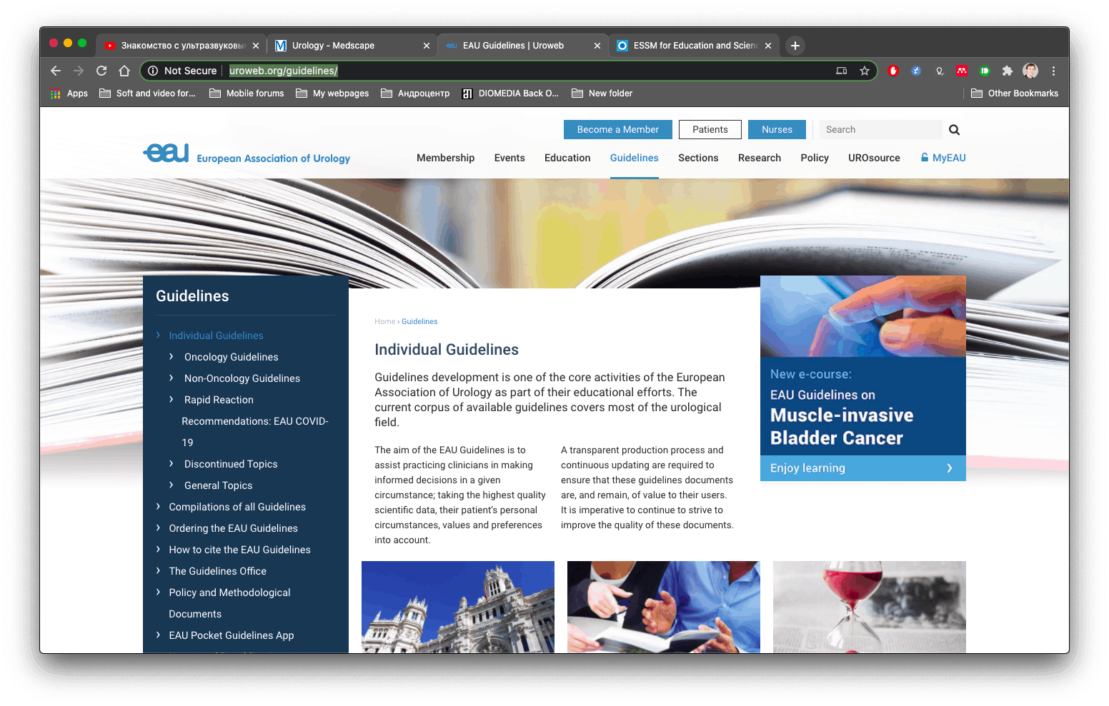Open the Other Bookmarks folder

[x=1015, y=94]
